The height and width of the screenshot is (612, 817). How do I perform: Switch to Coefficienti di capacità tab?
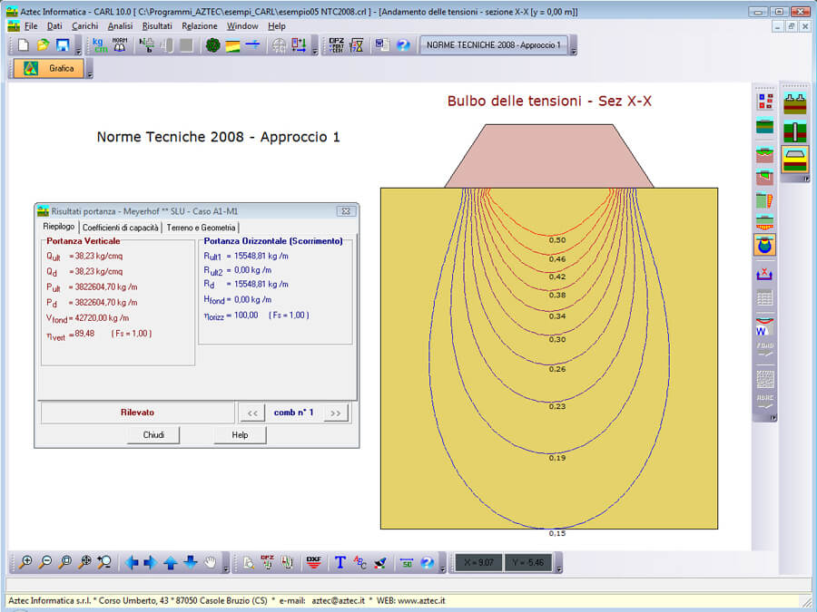[x=121, y=228]
